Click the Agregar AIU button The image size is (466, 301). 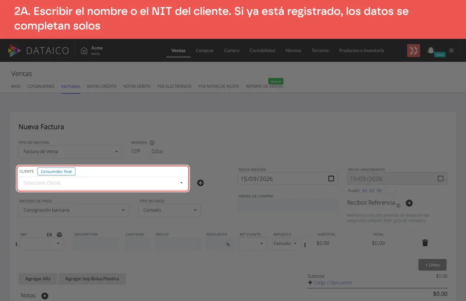tap(38, 279)
